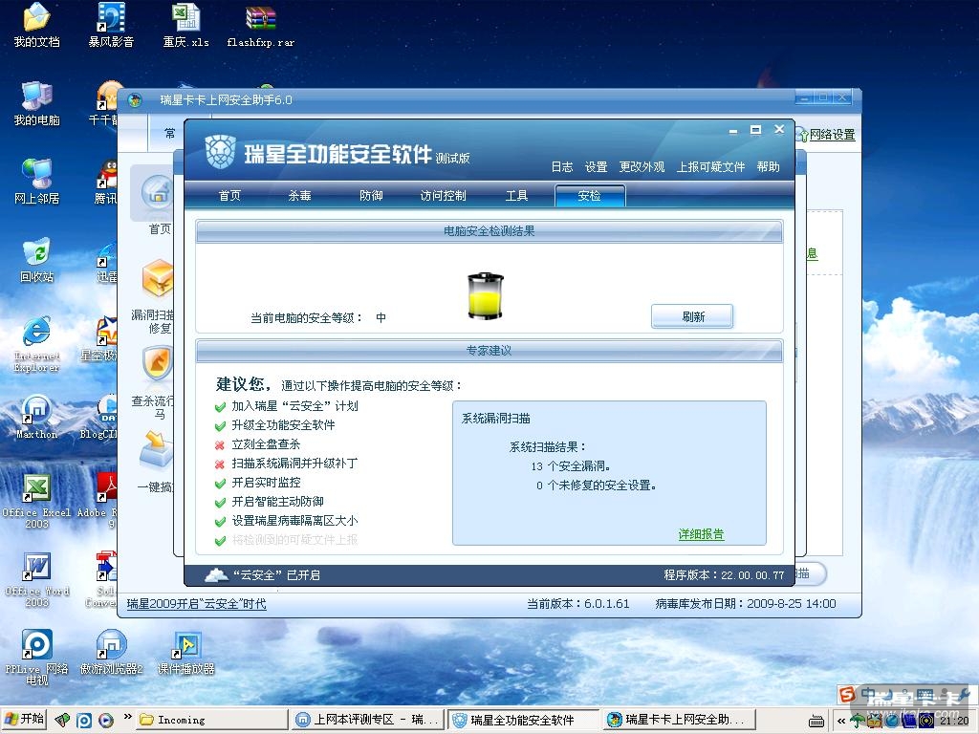Open 设置 menu
Screen dimensions: 979x734
[x=596, y=167]
